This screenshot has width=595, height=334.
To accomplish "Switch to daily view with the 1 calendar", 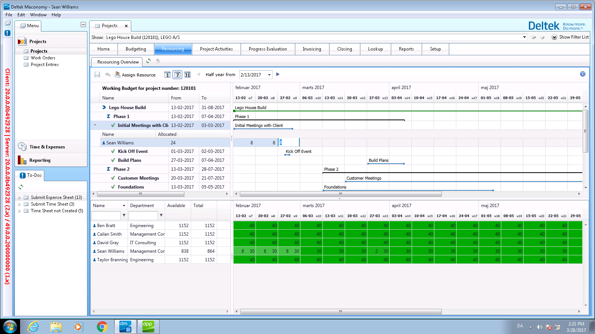I will coord(167,75).
